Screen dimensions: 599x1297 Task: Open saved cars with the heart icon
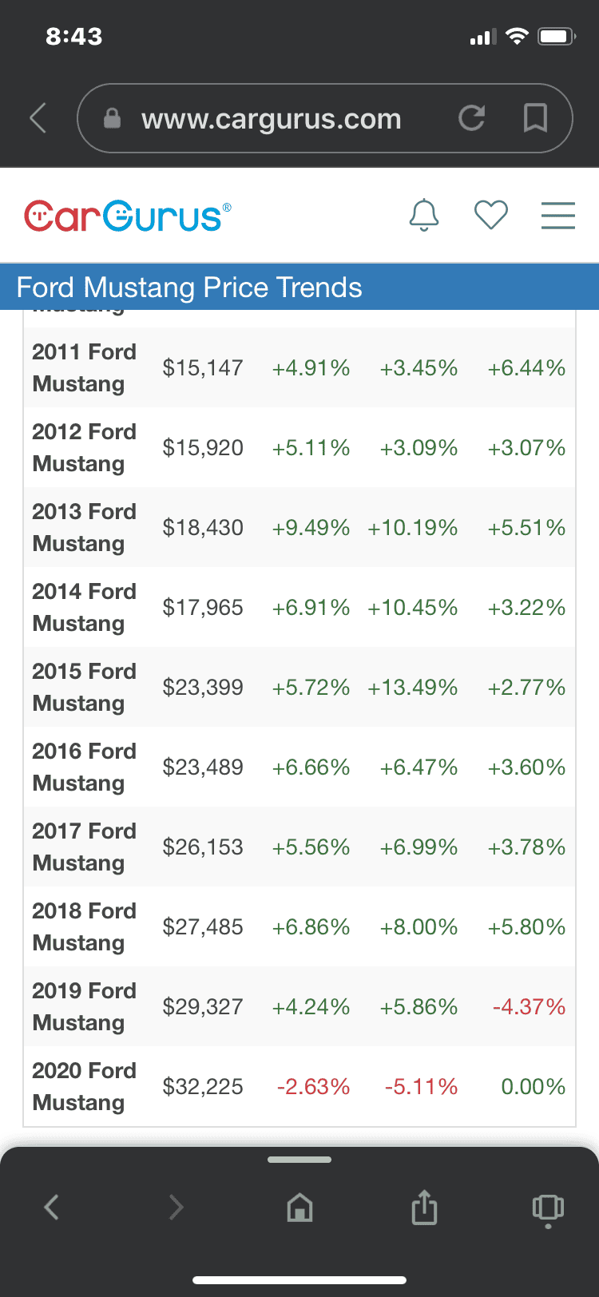[x=491, y=215]
